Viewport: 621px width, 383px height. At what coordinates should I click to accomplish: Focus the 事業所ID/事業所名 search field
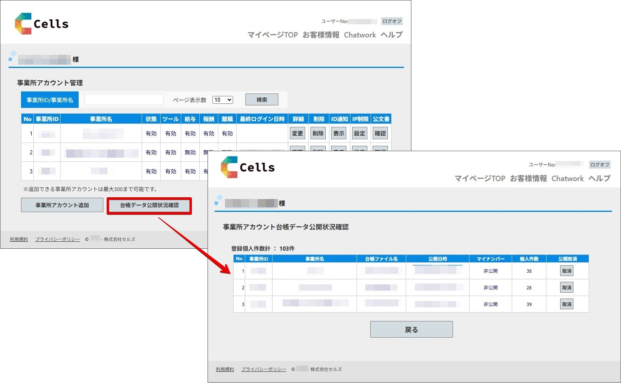(124, 100)
